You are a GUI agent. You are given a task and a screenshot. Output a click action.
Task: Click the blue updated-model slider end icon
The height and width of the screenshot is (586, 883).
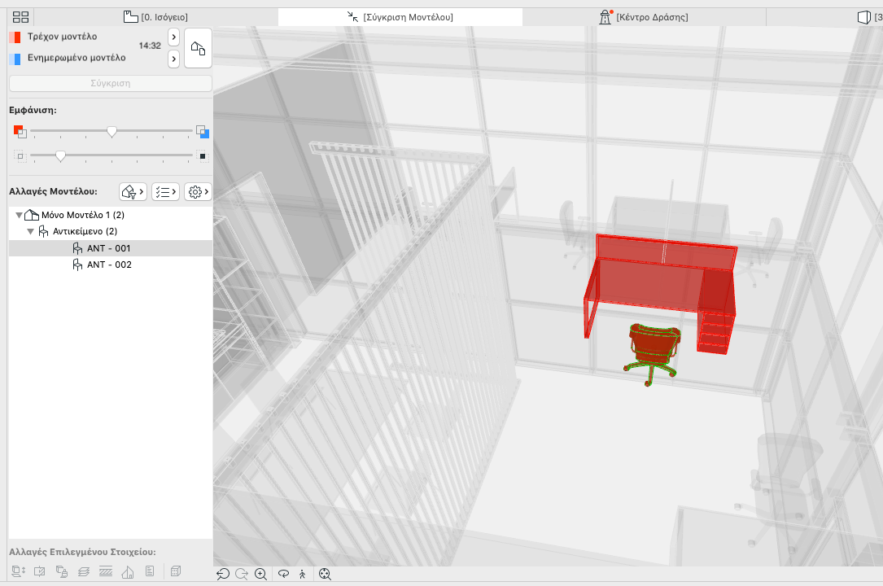tap(203, 132)
